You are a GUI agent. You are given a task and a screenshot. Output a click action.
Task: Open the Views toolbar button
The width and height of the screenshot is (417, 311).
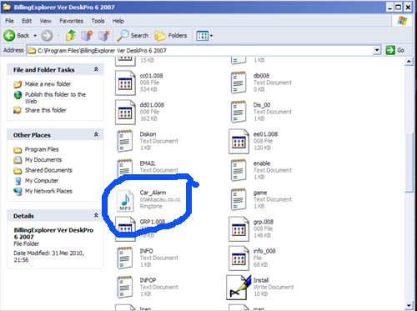point(202,36)
